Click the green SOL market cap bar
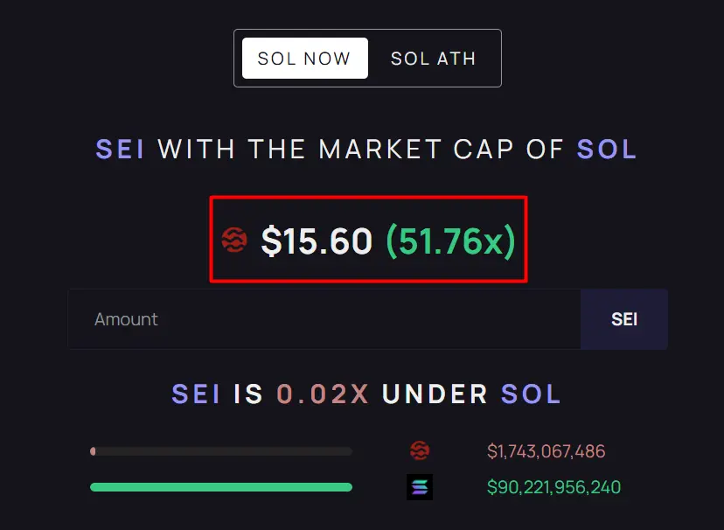This screenshot has width=724, height=530. click(x=221, y=487)
